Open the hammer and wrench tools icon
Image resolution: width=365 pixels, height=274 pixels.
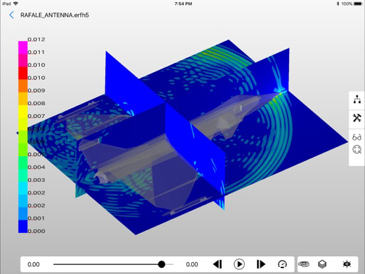[357, 118]
